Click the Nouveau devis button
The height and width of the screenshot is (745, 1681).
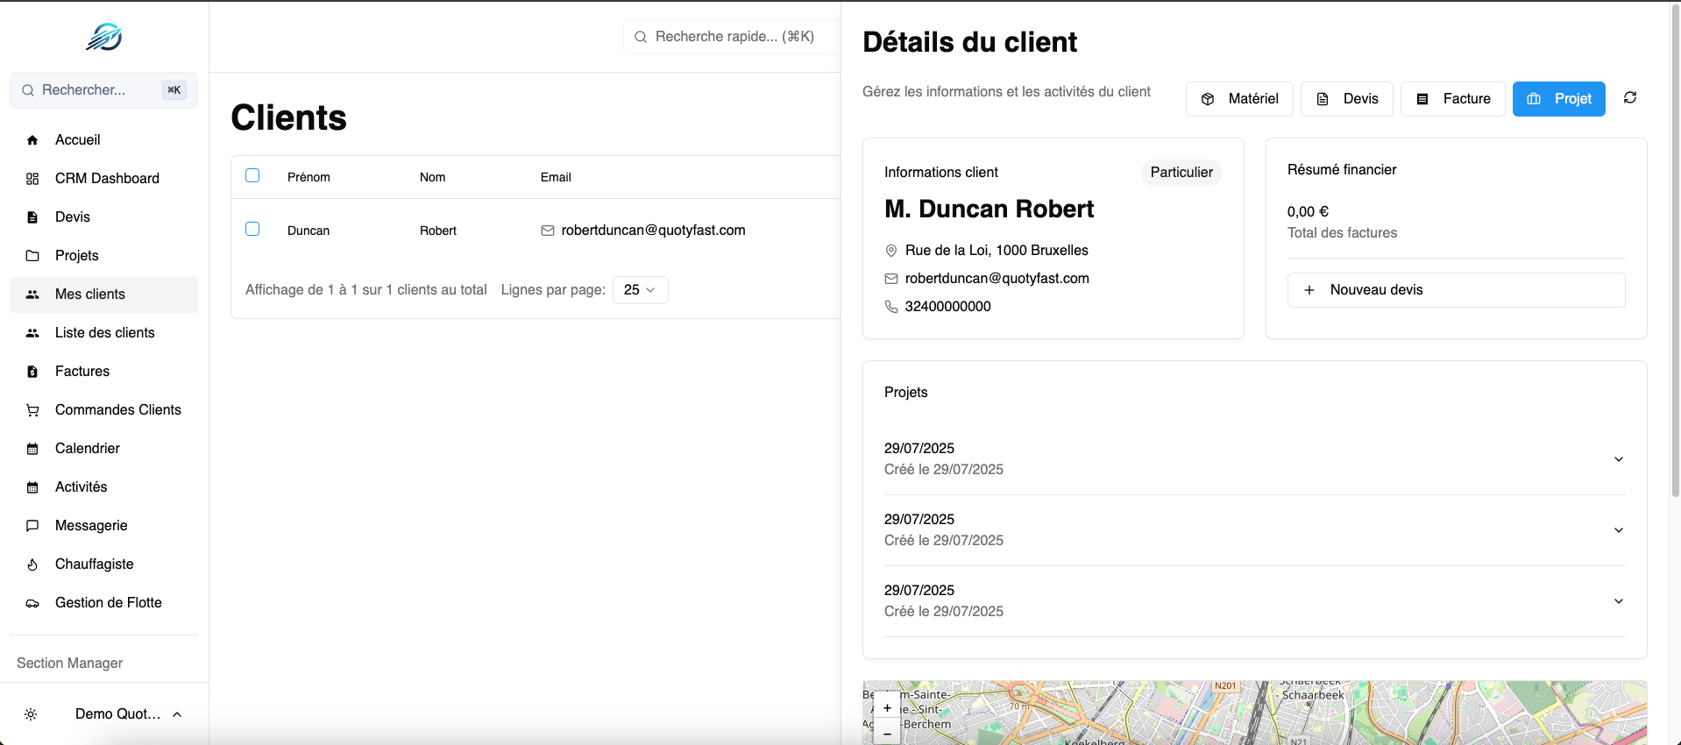pyautogui.click(x=1455, y=290)
